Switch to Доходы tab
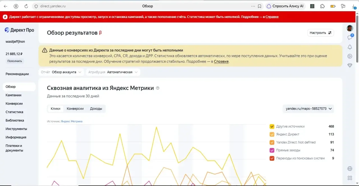This screenshot has height=186, width=359. (96, 108)
